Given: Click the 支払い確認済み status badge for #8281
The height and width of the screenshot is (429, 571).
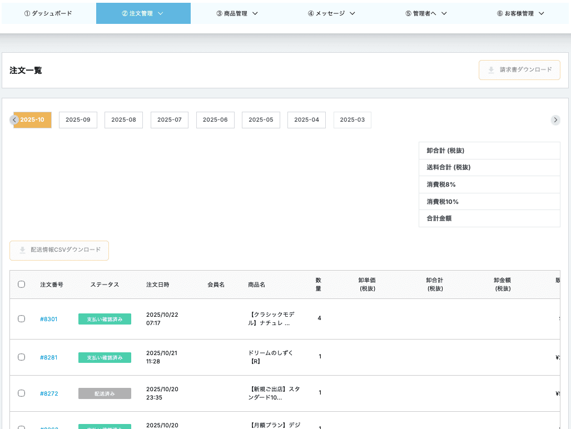Looking at the screenshot, I should (x=105, y=357).
